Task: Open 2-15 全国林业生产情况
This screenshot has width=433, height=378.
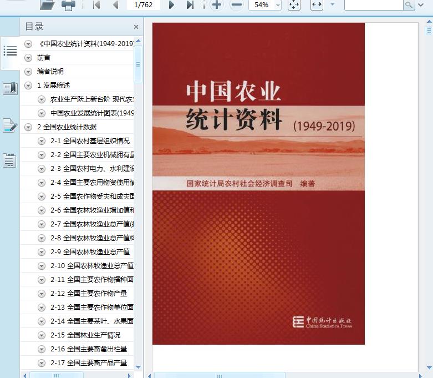Action: 85,335
